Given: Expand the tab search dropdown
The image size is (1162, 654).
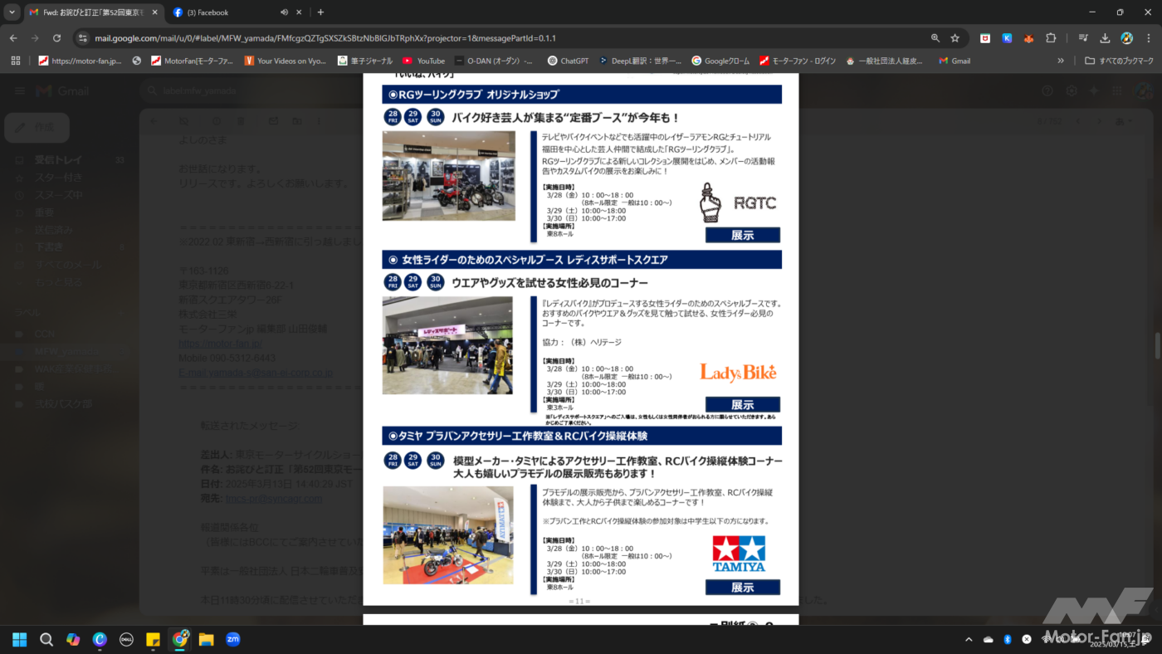Looking at the screenshot, I should (12, 12).
